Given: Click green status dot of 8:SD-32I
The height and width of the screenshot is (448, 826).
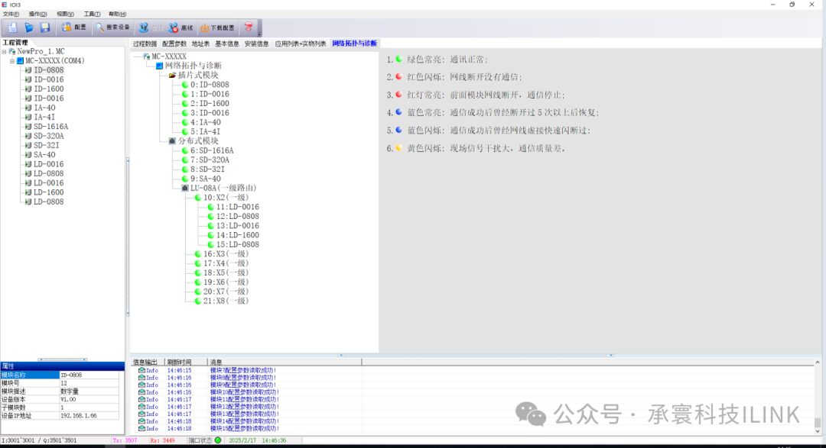Looking at the screenshot, I should (x=185, y=169).
